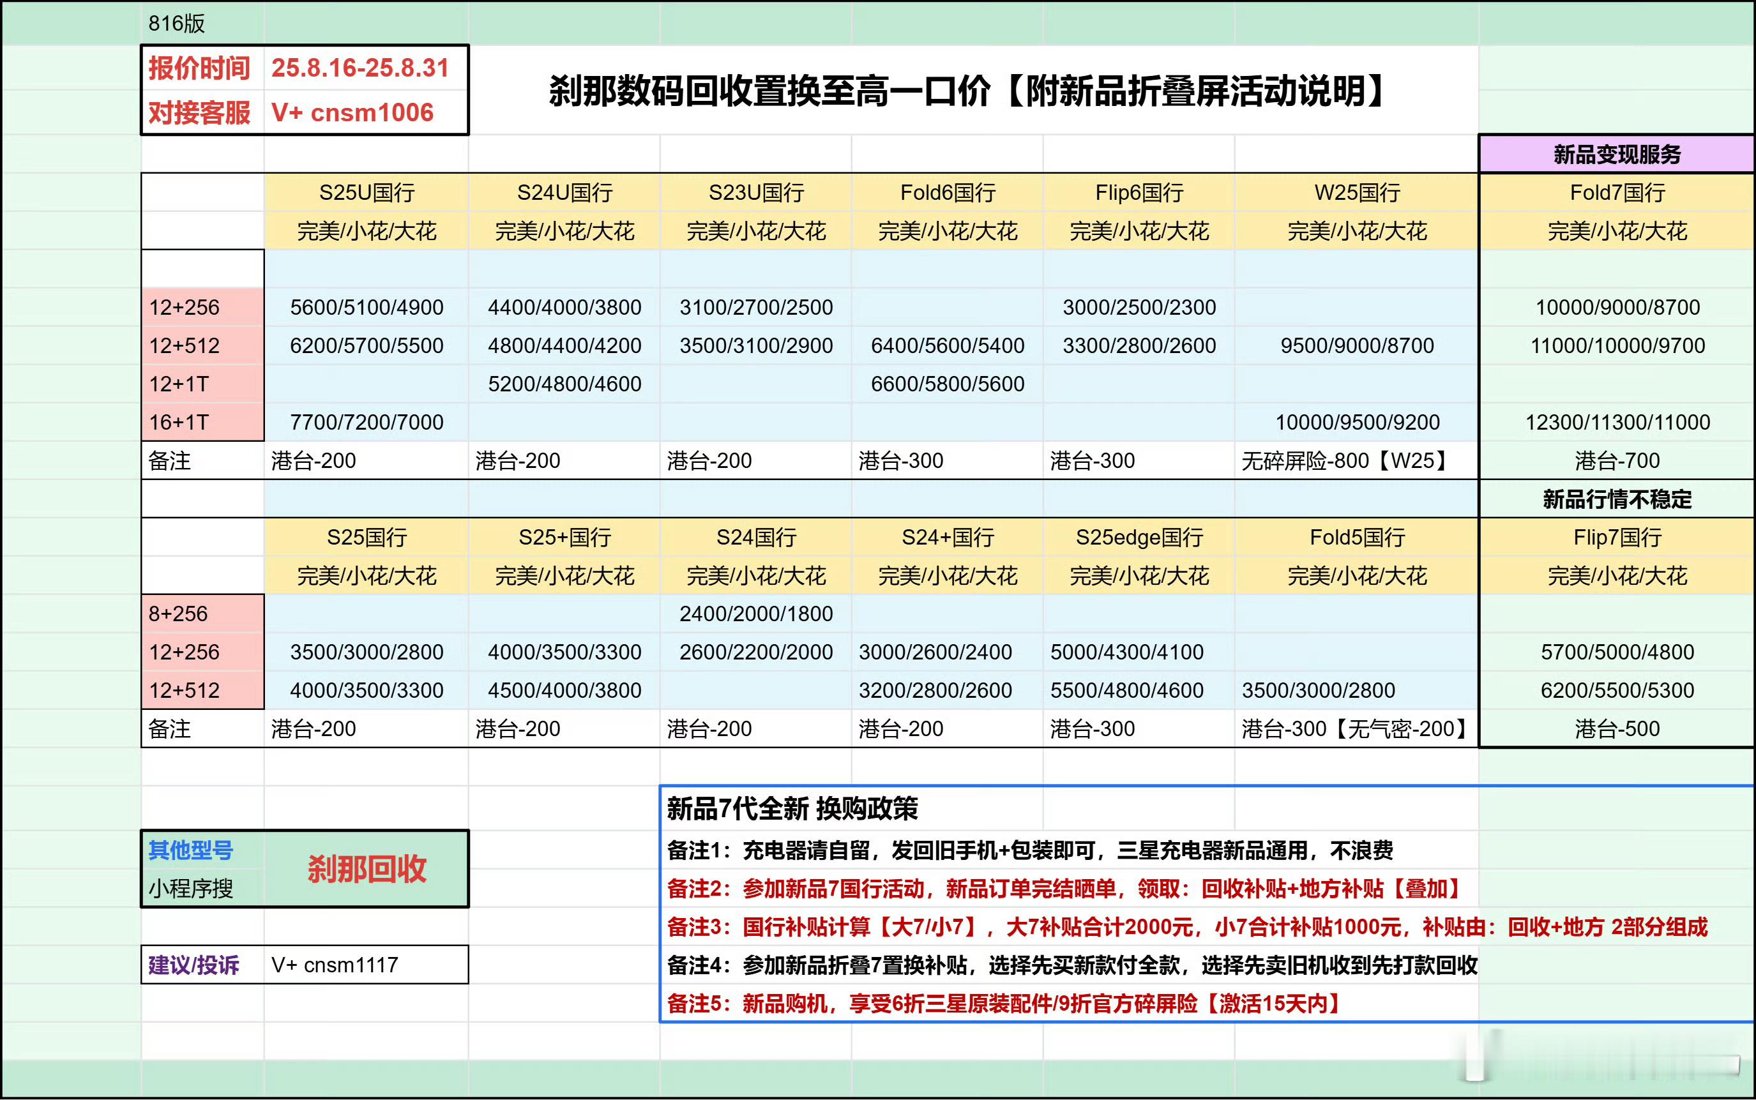Select the 'Fold5国行' column header
This screenshot has width=1756, height=1100.
[x=1357, y=538]
